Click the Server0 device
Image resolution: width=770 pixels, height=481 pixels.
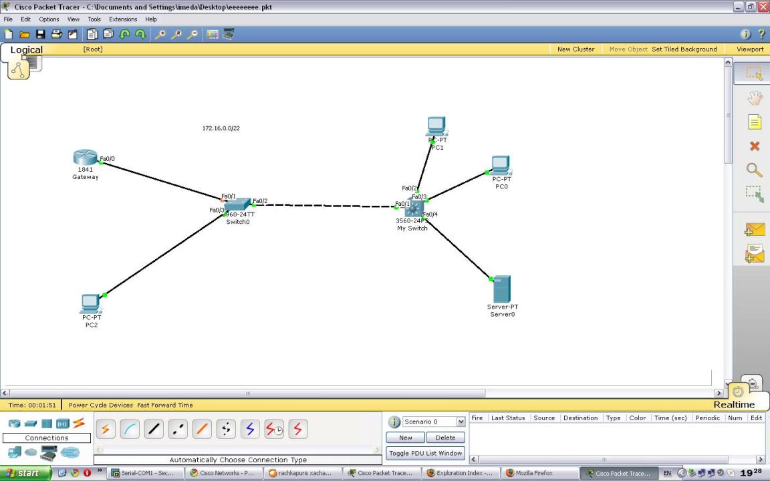[x=502, y=289]
